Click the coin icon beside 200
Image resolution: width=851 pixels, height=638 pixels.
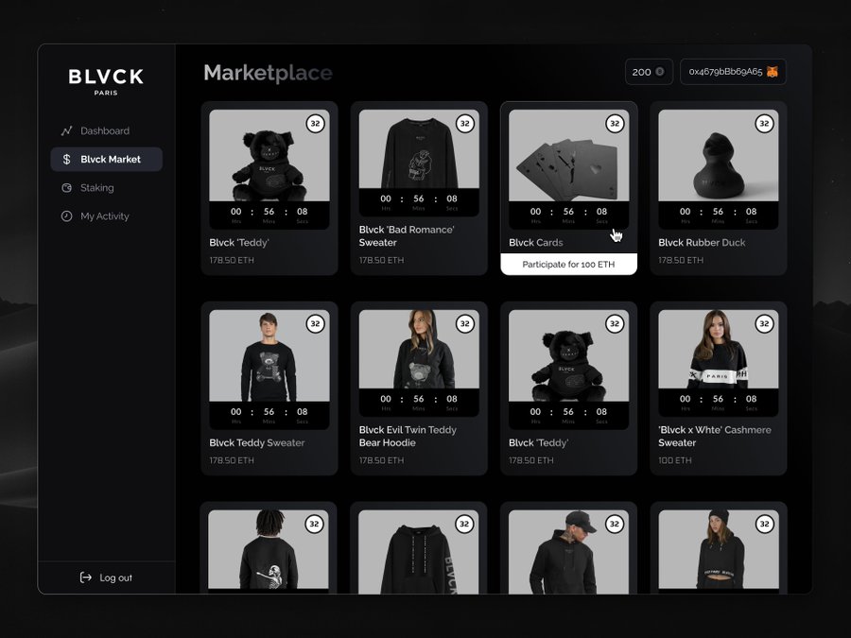(x=660, y=72)
